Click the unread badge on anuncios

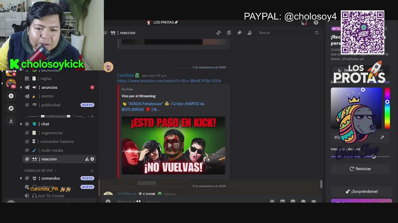click(92, 87)
